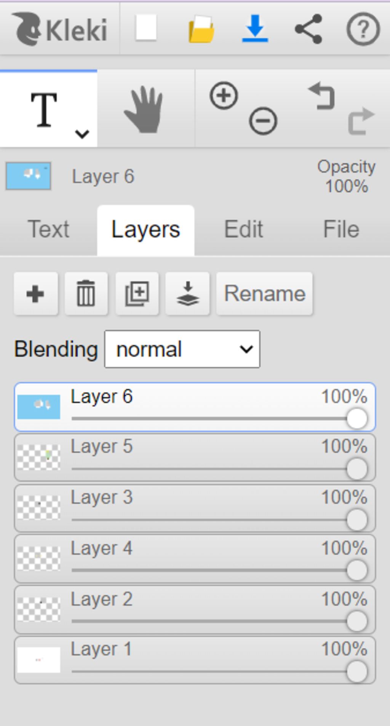Delete the layer using trash icon
This screenshot has width=390, height=726.
(86, 294)
